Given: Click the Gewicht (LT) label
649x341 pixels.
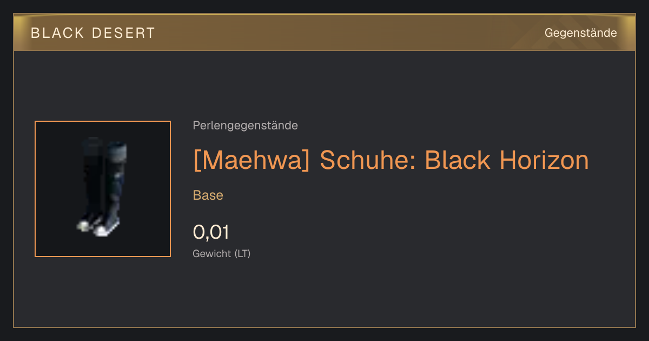Looking at the screenshot, I should pyautogui.click(x=222, y=253).
